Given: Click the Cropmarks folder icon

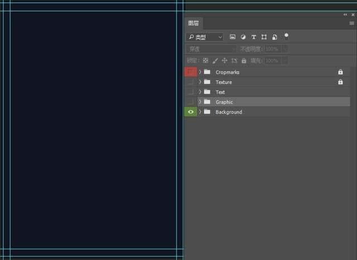Looking at the screenshot, I should [x=207, y=72].
